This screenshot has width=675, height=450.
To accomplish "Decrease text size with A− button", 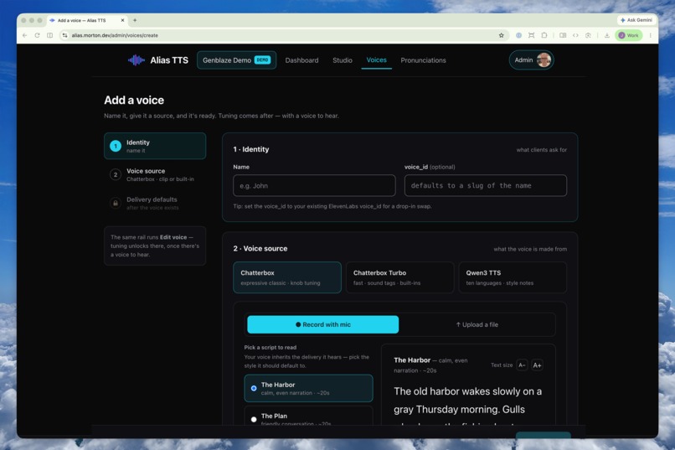I will [522, 365].
